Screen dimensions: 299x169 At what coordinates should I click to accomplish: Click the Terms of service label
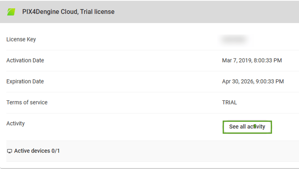(27, 103)
